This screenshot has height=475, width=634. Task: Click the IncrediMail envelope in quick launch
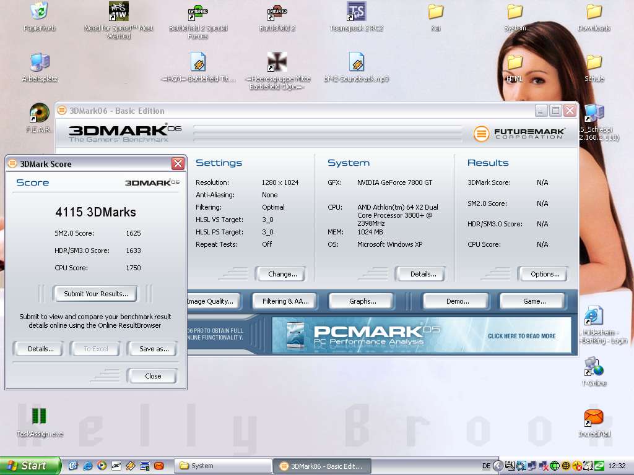pyautogui.click(x=159, y=466)
